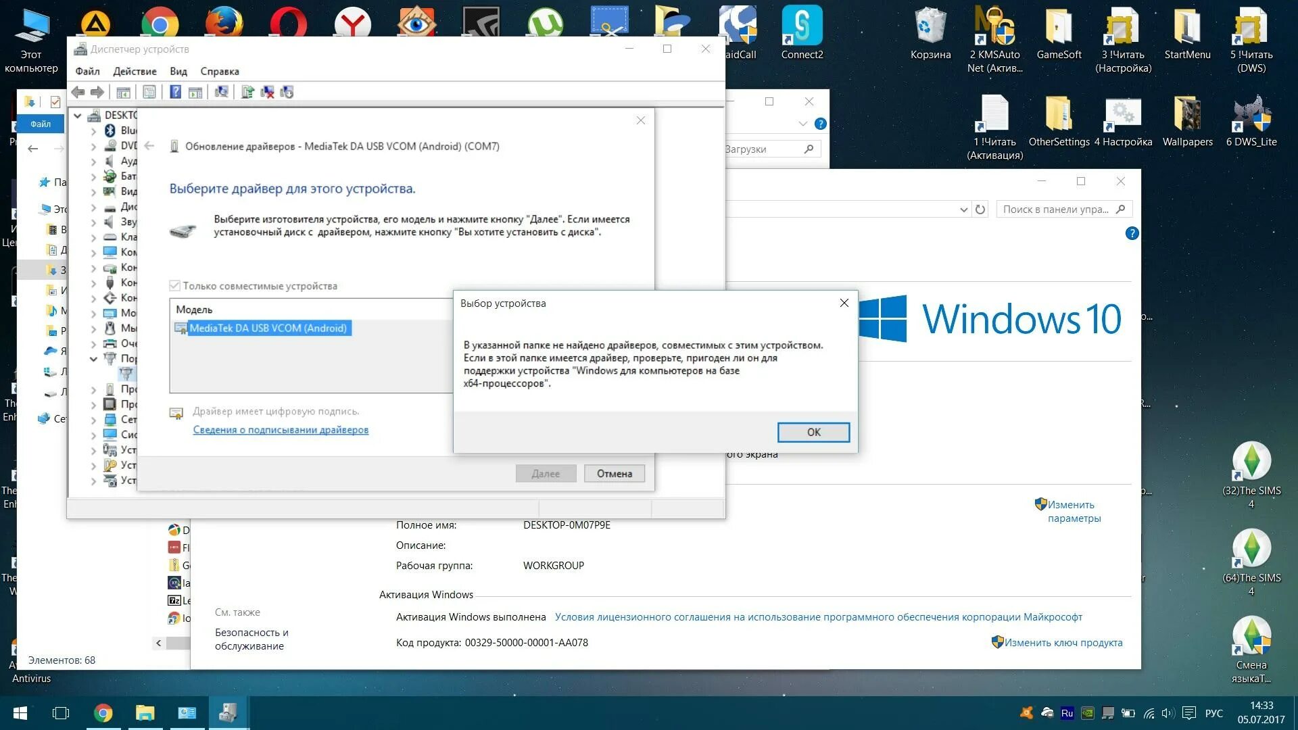Click Scan for hardware changes icon
Viewport: 1298px width, 730px height.
pyautogui.click(x=221, y=92)
